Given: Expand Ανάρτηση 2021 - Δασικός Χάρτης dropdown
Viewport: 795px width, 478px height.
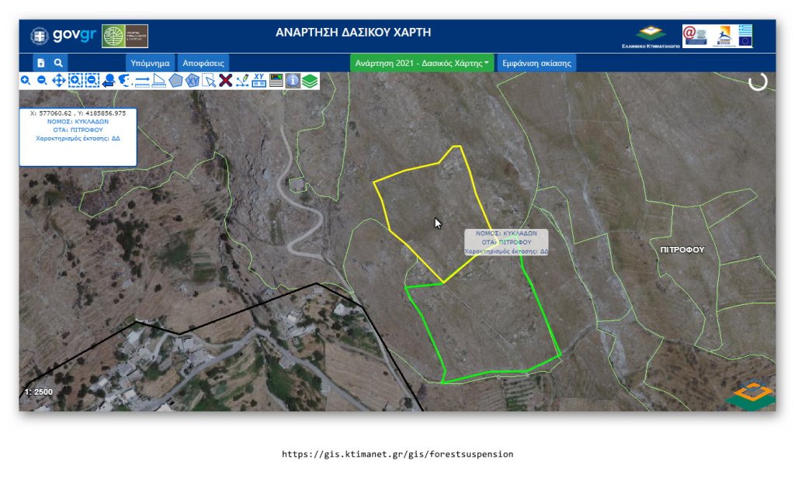Looking at the screenshot, I should [422, 63].
